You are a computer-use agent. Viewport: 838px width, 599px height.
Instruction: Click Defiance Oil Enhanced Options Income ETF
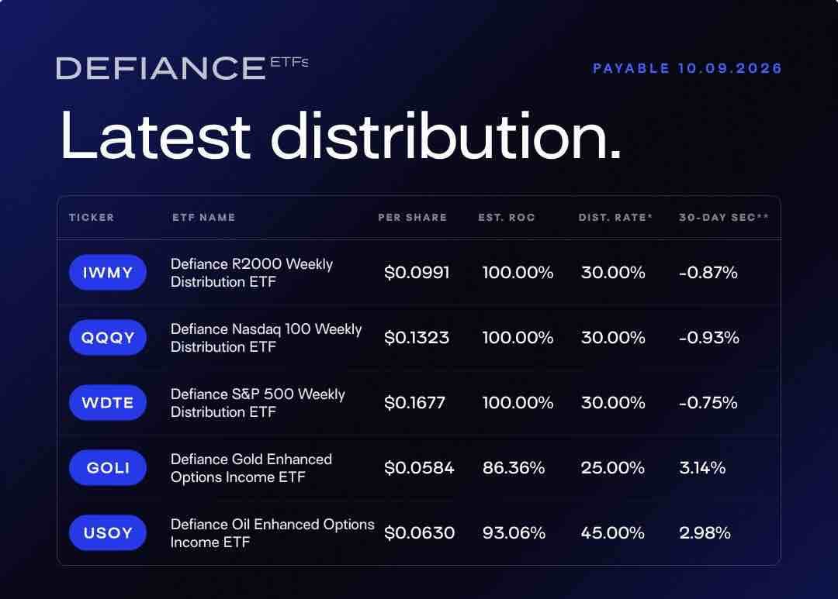pos(272,533)
